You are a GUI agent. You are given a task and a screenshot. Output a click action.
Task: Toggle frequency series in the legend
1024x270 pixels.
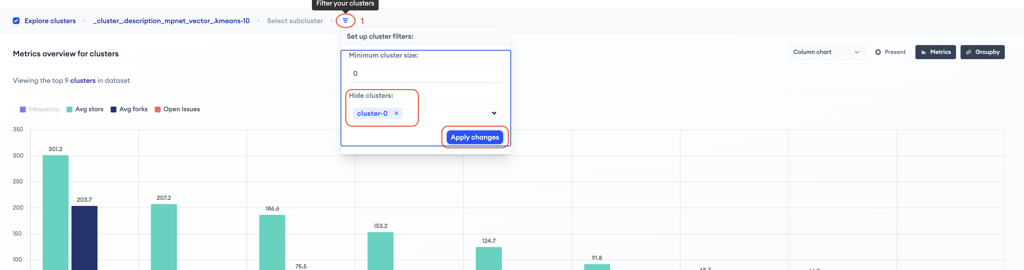39,109
